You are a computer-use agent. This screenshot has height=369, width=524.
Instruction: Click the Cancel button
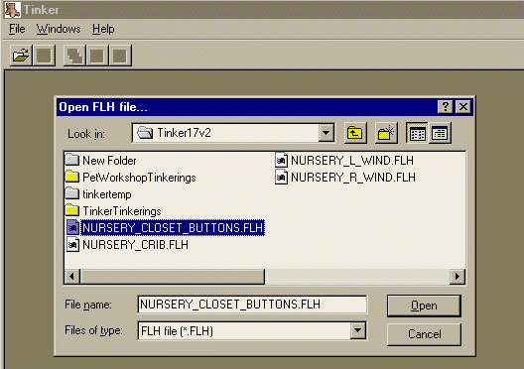point(424,334)
